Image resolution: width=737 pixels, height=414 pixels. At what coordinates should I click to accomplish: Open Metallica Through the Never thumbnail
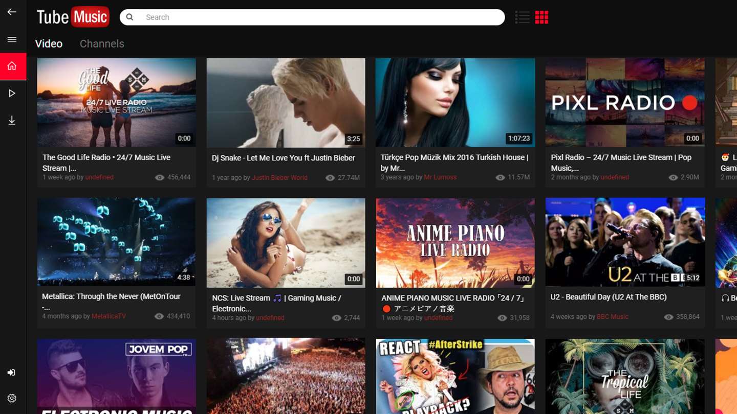click(x=116, y=242)
